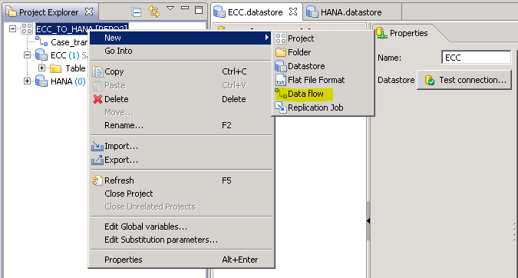Click the Project icon in submenu
This screenshot has width=518, height=278.
click(x=281, y=38)
